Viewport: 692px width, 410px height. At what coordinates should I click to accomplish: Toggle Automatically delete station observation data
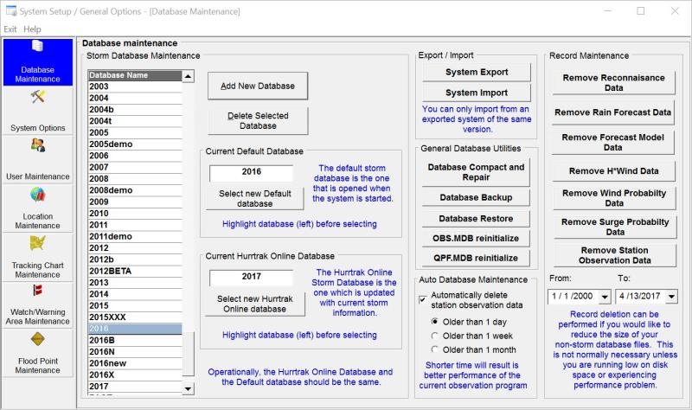423,296
